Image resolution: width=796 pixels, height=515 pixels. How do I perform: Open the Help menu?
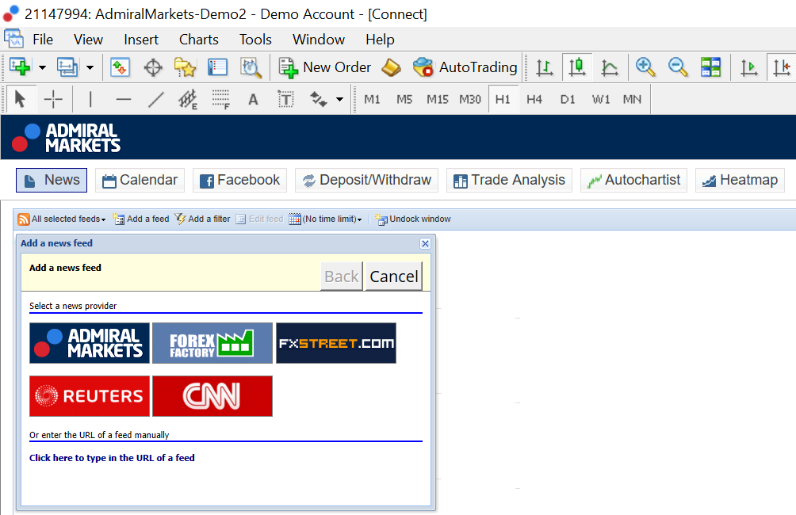(x=380, y=39)
